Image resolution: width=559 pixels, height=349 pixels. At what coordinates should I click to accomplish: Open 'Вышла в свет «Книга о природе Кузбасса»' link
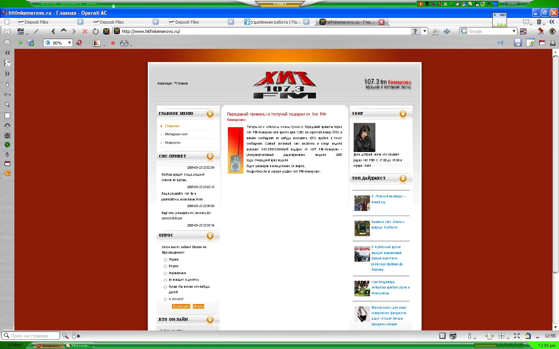click(388, 225)
